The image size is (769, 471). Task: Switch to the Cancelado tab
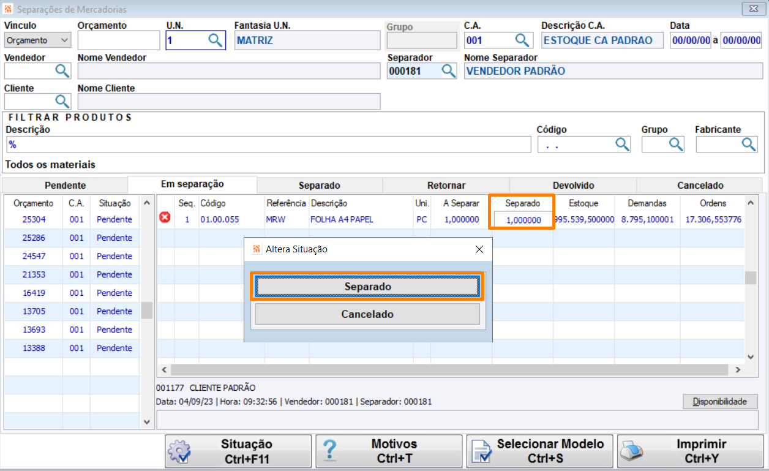tap(700, 185)
